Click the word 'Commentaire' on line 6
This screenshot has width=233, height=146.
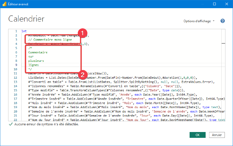(x=38, y=52)
